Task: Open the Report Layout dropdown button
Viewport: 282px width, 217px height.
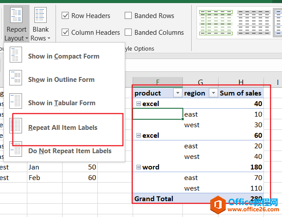Action: pyautogui.click(x=16, y=24)
